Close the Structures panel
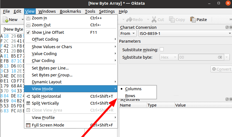232x137 pixels. [x=231, y=99]
